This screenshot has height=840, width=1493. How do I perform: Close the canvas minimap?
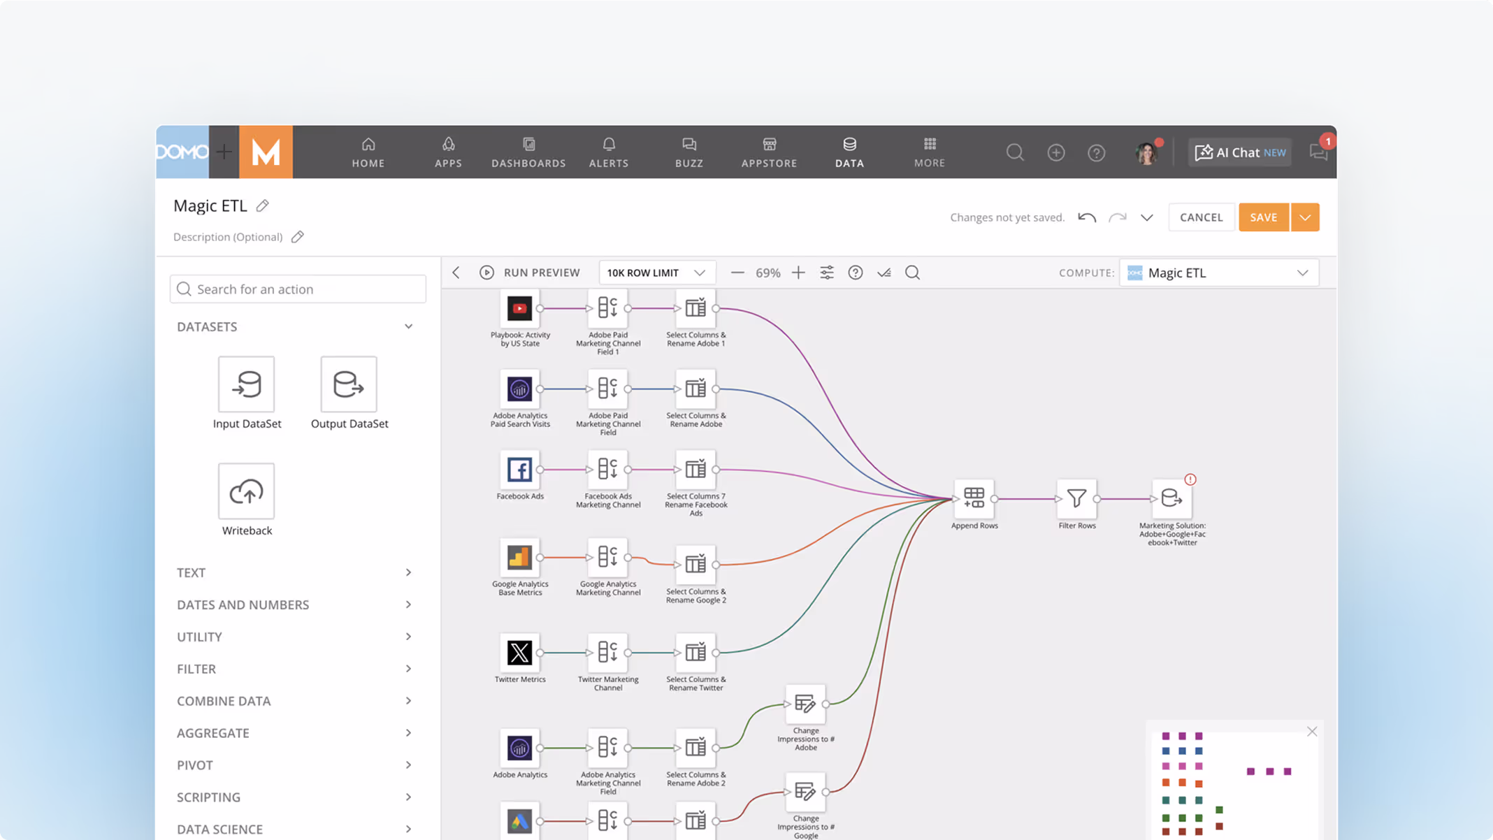(1312, 732)
